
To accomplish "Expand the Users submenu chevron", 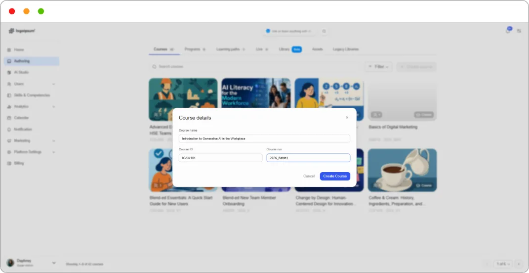I will tap(54, 84).
